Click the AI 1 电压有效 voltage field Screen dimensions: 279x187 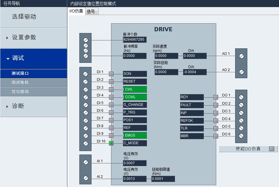point(135,163)
